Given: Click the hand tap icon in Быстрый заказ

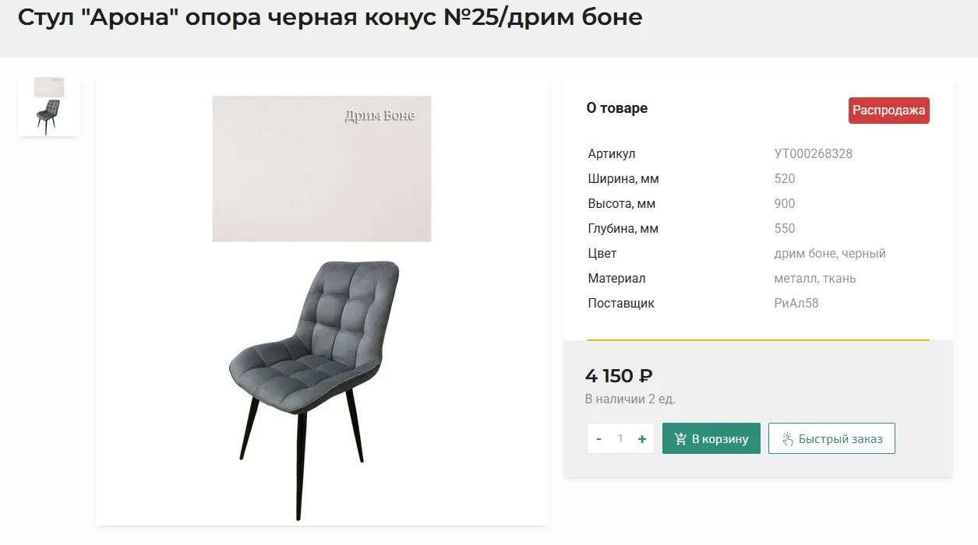Looking at the screenshot, I should (787, 439).
